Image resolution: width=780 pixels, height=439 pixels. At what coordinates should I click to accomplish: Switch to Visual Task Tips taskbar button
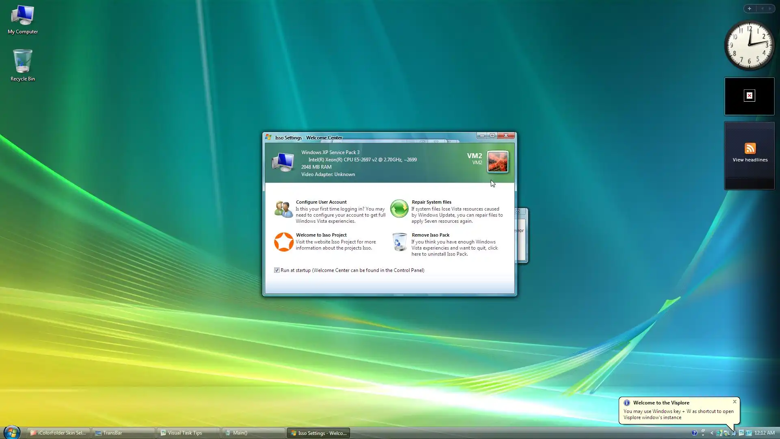tap(188, 433)
